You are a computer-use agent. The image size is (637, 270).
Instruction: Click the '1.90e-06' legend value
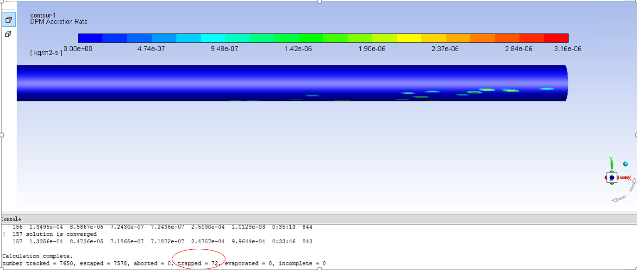372,48
